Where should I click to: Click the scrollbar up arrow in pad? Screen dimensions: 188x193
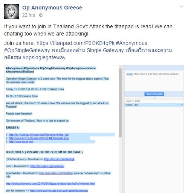(x=120, y=67)
